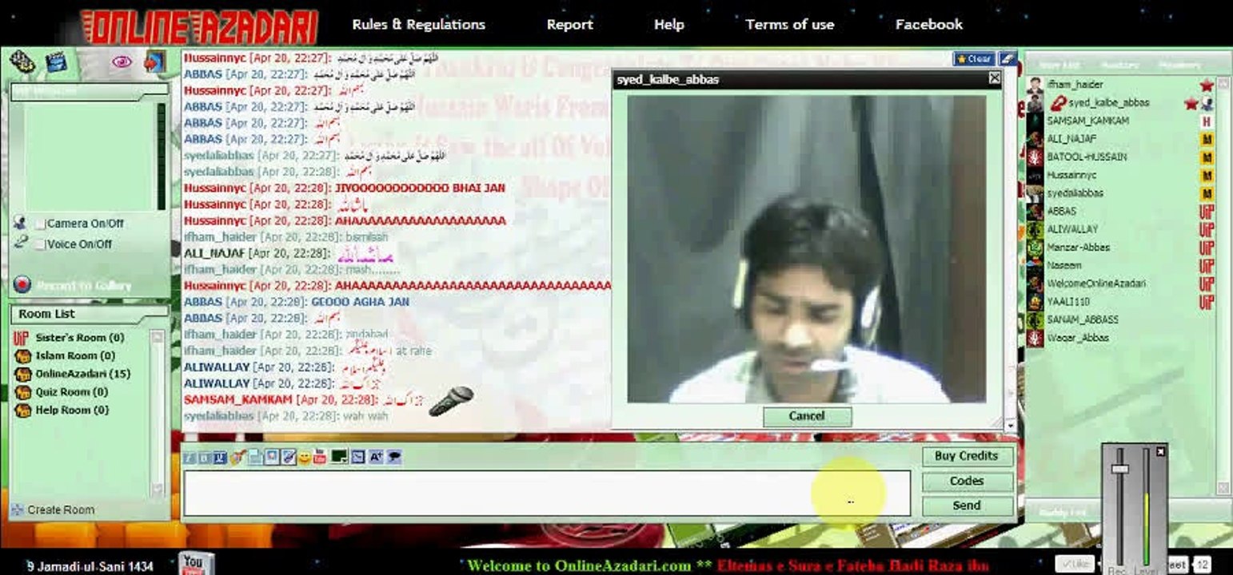Image resolution: width=1233 pixels, height=575 pixels.
Task: Click the exit door icon
Action: [154, 61]
